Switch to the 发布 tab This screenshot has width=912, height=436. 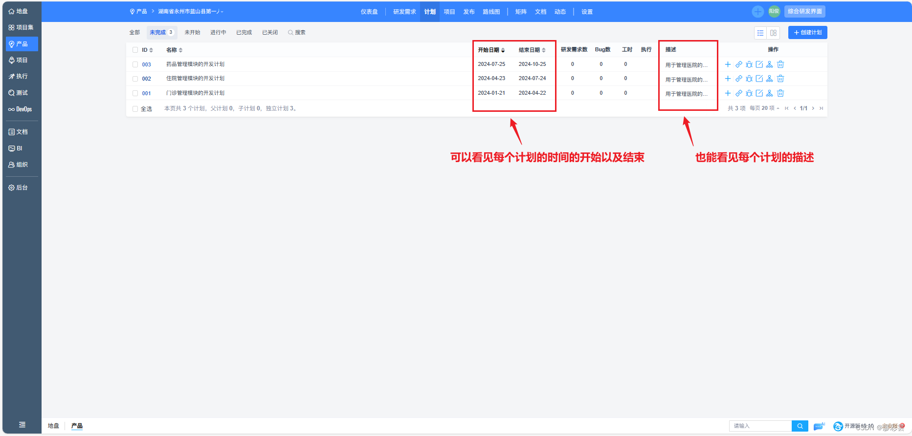point(469,12)
